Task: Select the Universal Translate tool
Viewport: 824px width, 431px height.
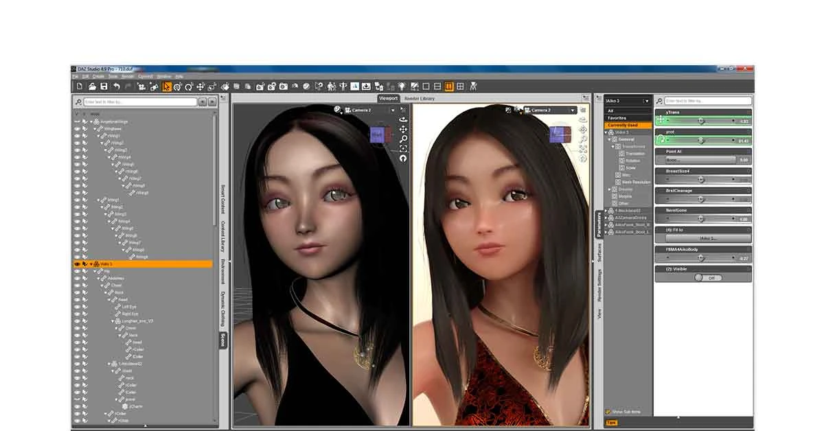Action: 201,86
